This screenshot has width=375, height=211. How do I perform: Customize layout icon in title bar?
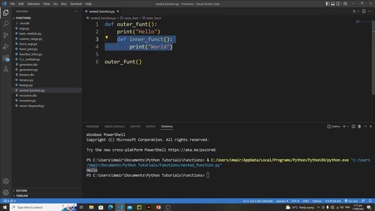point(345,4)
